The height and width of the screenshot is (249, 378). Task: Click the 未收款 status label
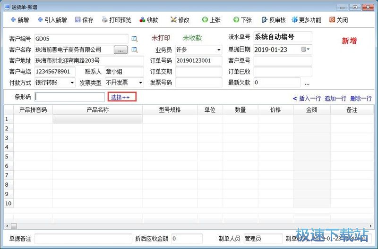pyautogui.click(x=192, y=38)
